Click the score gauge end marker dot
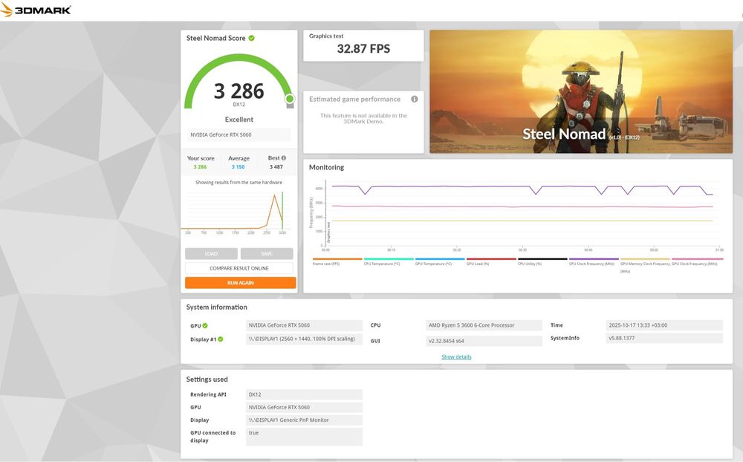 [x=290, y=99]
